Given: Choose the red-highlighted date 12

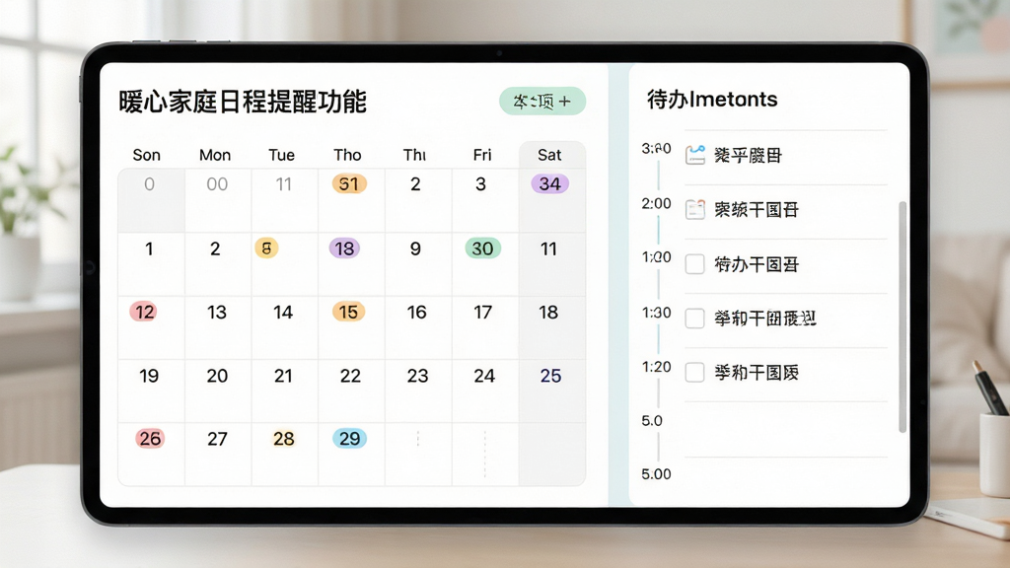Looking at the screenshot, I should coord(144,313).
